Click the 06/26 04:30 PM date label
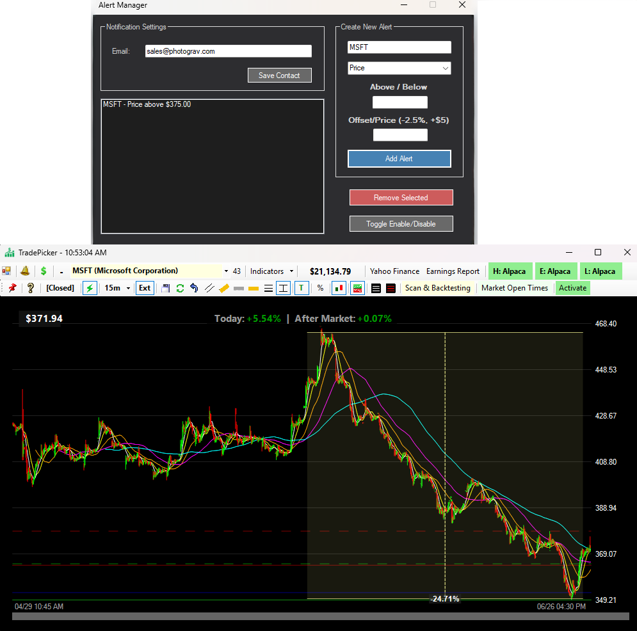Viewport: 637px width, 631px height. pos(561,607)
